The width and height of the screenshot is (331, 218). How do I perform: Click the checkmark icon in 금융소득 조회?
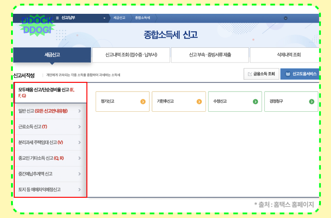coord(250,74)
